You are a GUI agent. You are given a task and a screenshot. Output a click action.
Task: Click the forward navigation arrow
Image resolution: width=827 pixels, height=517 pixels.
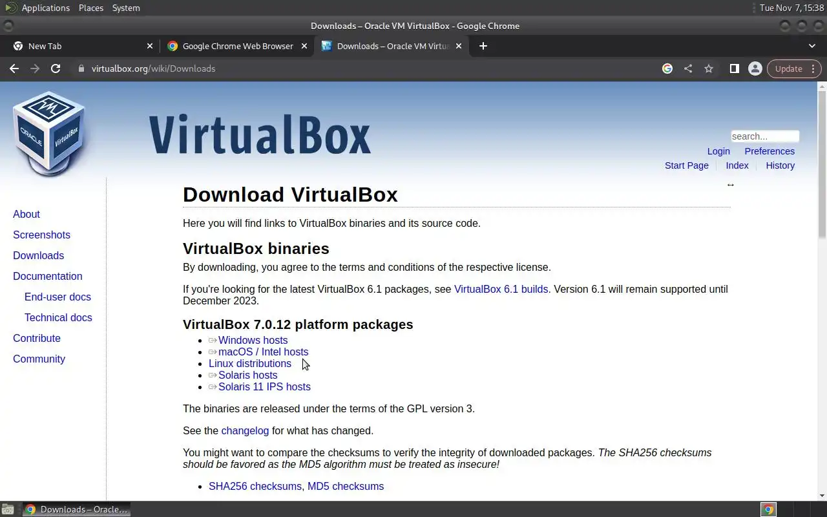pyautogui.click(x=35, y=69)
